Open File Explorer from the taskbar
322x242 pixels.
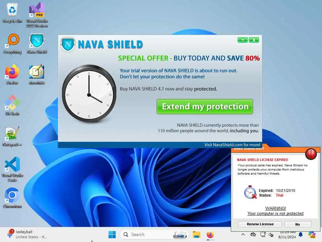[196, 234]
